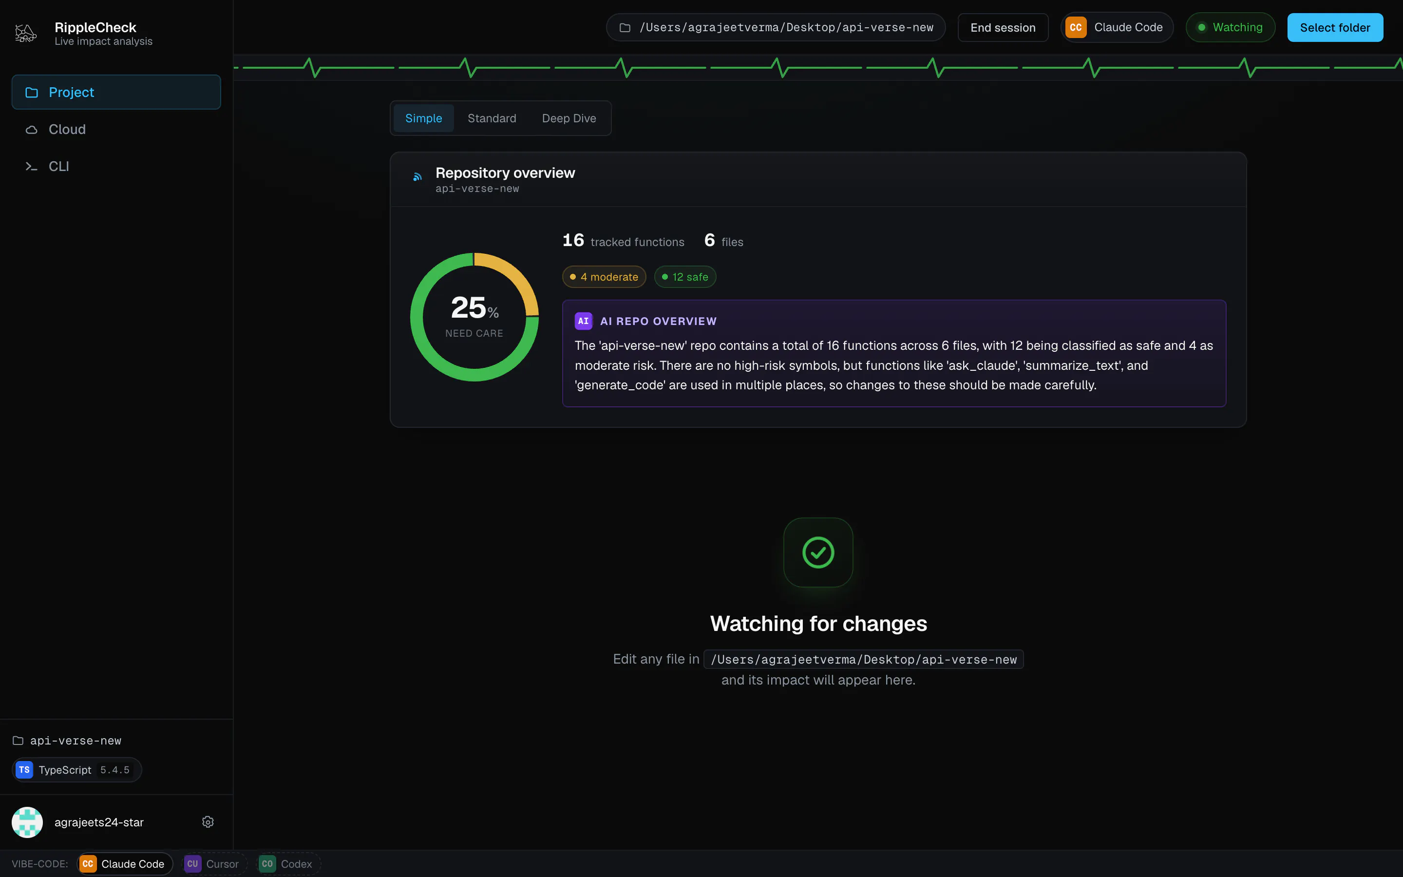Click the 16 tracked functions stat
The image size is (1403, 877).
click(623, 241)
